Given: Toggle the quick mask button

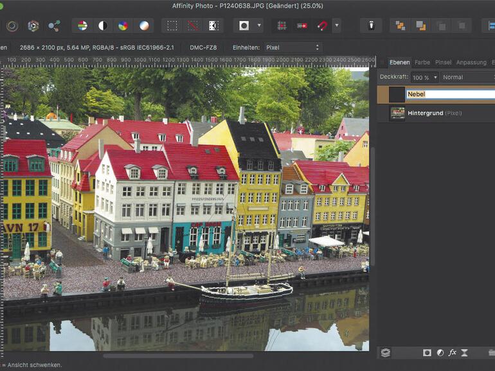Looking at the screenshot, I should (244, 26).
